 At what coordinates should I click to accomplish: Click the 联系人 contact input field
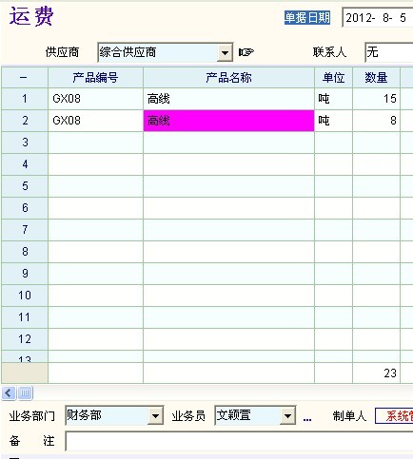pyautogui.click(x=389, y=52)
